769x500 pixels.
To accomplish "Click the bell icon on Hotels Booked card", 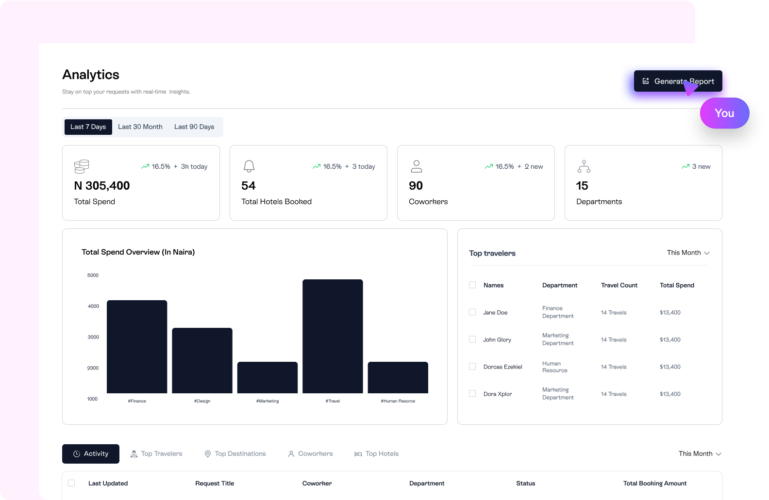I will (249, 166).
